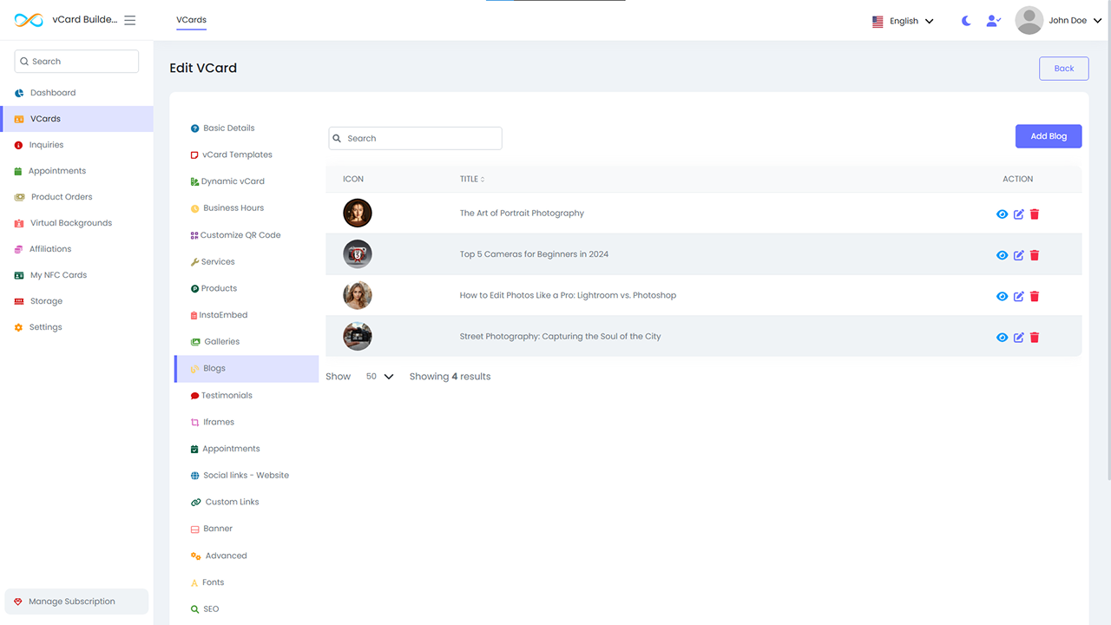Edit the Lightroom vs. Photoshop blog entry
1111x625 pixels.
(x=1019, y=297)
